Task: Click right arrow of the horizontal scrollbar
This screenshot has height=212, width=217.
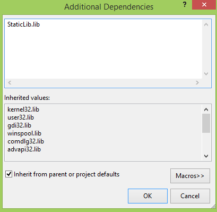Action: click(x=197, y=82)
